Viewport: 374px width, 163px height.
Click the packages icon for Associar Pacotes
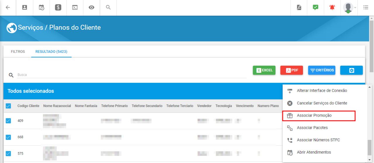290,128
